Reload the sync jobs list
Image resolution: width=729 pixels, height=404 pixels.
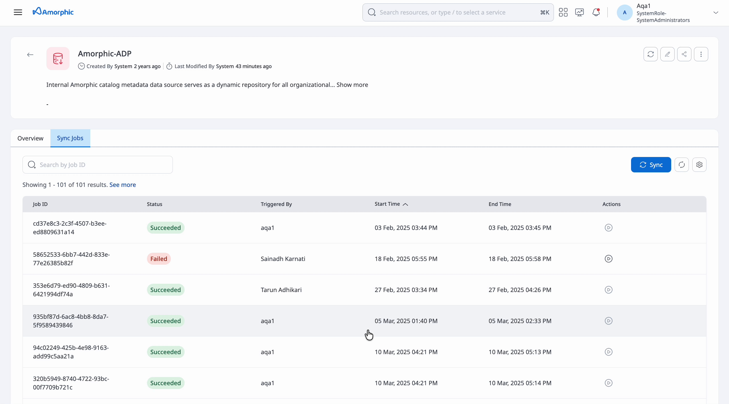coord(682,165)
